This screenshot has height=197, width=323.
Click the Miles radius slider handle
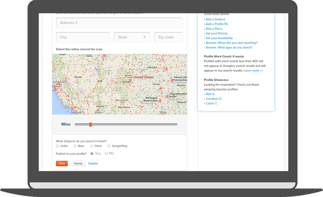tap(91, 124)
